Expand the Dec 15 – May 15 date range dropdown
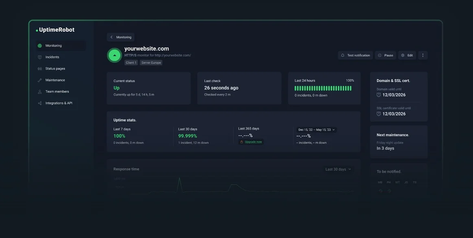 pyautogui.click(x=317, y=130)
